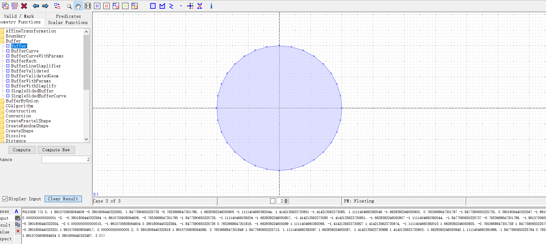
Task: Click paste icon beside result text
Action: [x=18, y=218]
